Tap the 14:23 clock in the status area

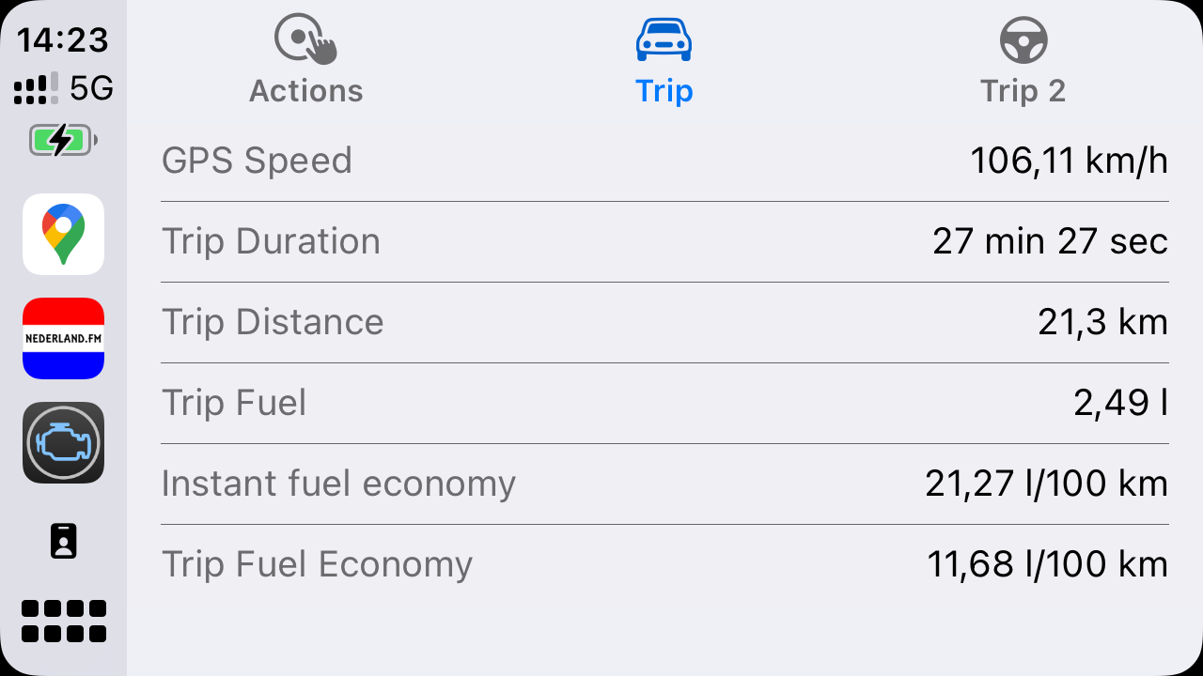(63, 40)
